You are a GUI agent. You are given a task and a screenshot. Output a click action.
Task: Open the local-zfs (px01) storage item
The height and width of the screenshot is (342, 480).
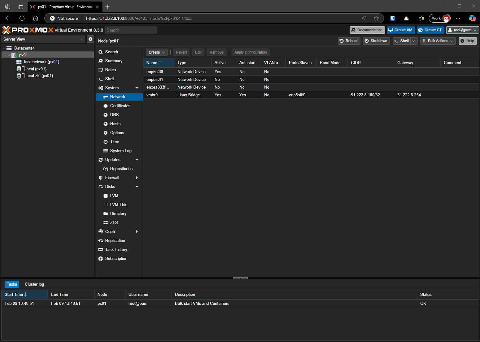click(39, 76)
